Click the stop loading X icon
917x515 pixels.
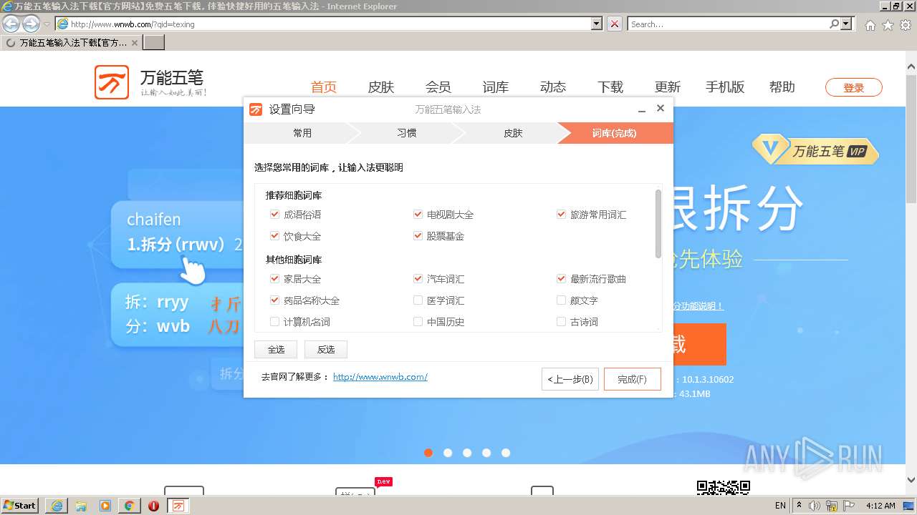(615, 24)
